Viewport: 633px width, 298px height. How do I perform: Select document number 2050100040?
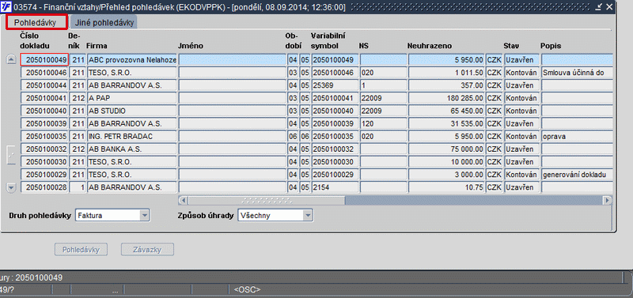click(44, 111)
